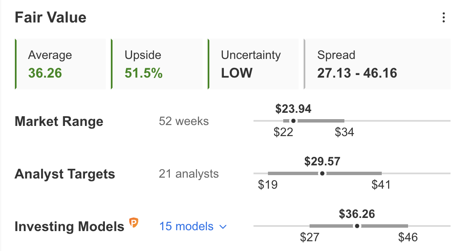Screen dimensions: 462x251
Task: Click the $29.57 analyst target value
Action: (322, 161)
